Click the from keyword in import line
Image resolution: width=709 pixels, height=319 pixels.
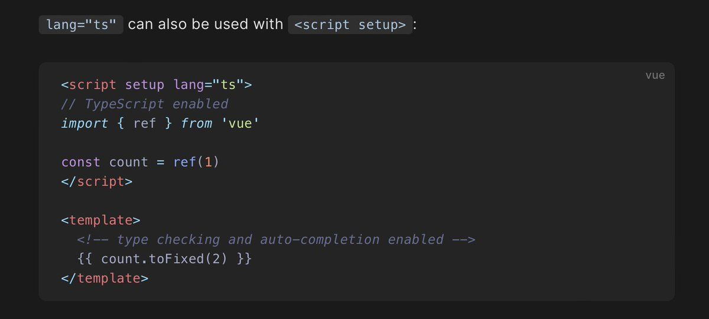click(x=196, y=123)
